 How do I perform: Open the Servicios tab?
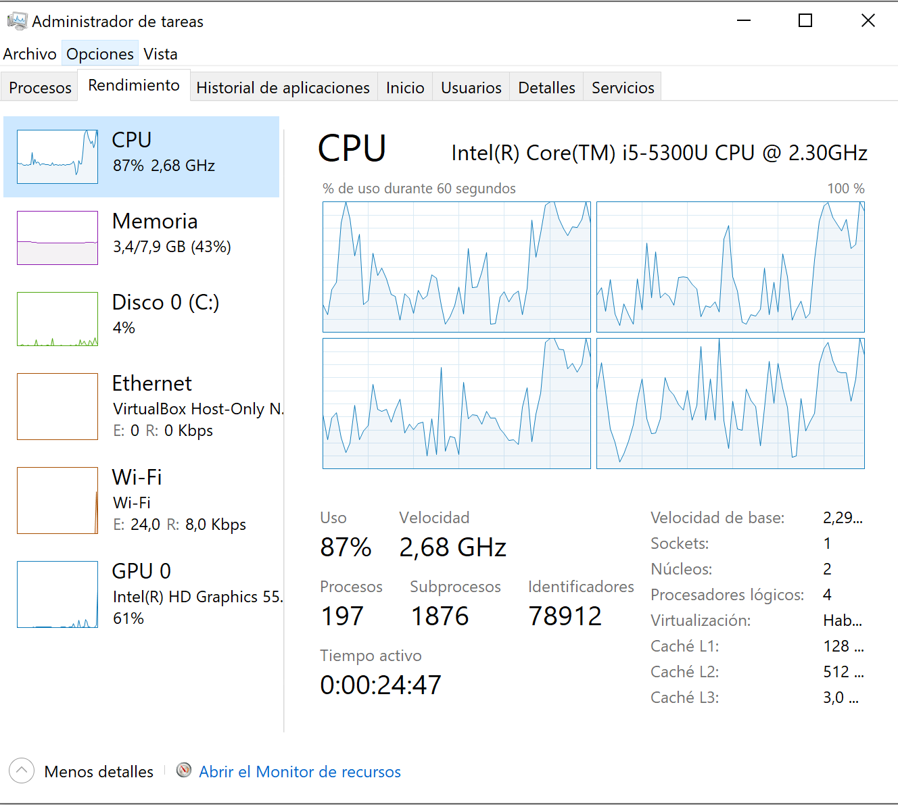(x=622, y=88)
